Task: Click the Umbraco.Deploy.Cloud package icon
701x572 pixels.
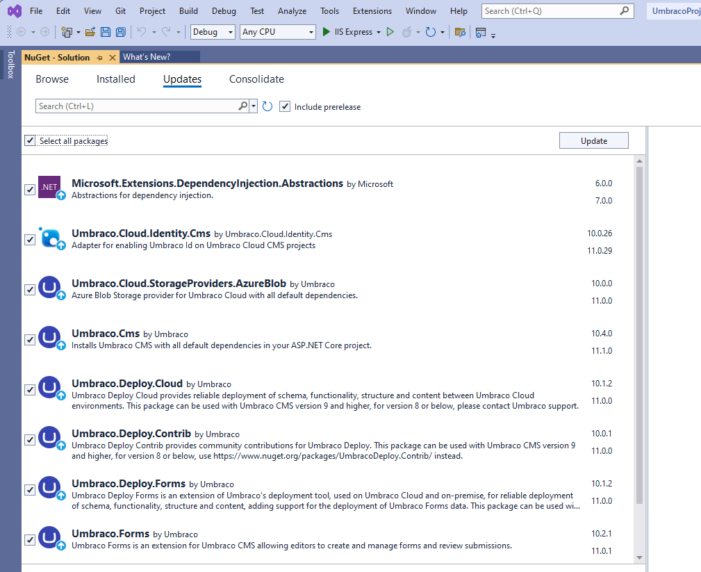Action: pyautogui.click(x=49, y=387)
